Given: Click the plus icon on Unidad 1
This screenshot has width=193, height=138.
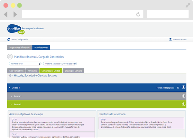Looking at the screenshot, I should pos(183,87).
